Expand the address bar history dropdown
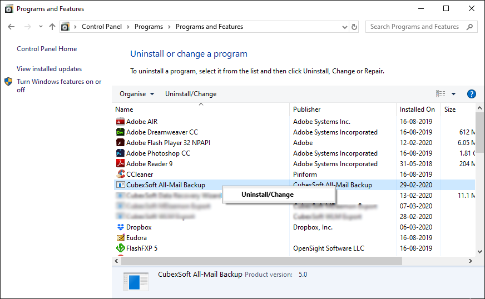 tap(345, 27)
